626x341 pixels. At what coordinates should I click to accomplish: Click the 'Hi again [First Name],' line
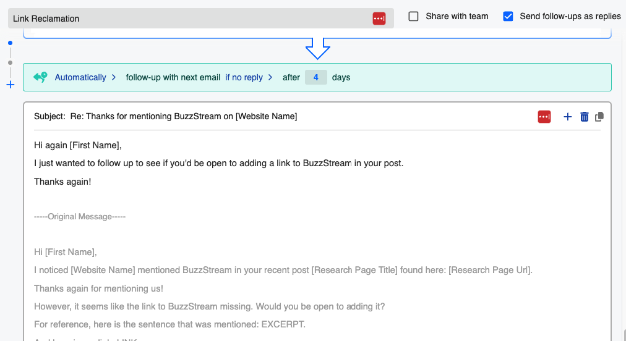click(78, 145)
